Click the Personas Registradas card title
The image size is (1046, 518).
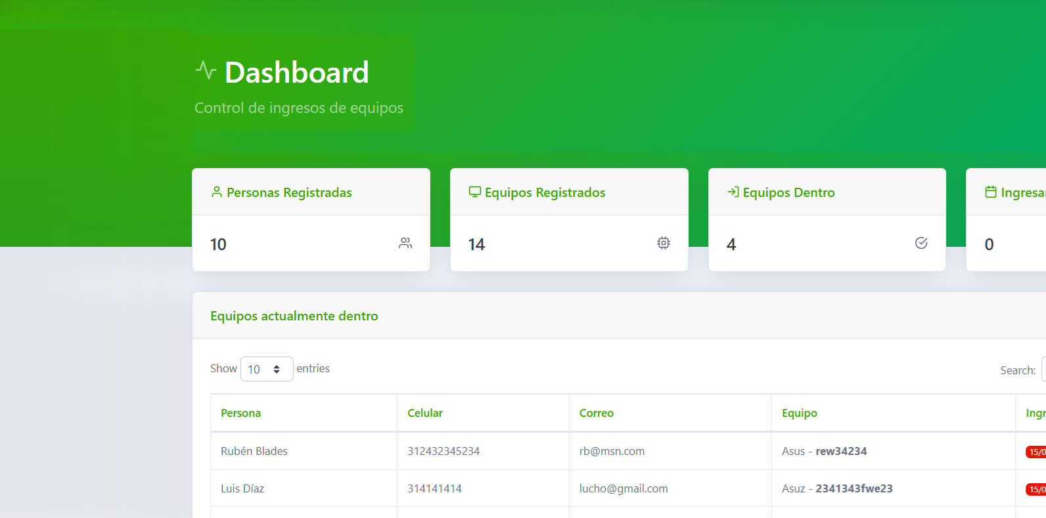tap(289, 192)
